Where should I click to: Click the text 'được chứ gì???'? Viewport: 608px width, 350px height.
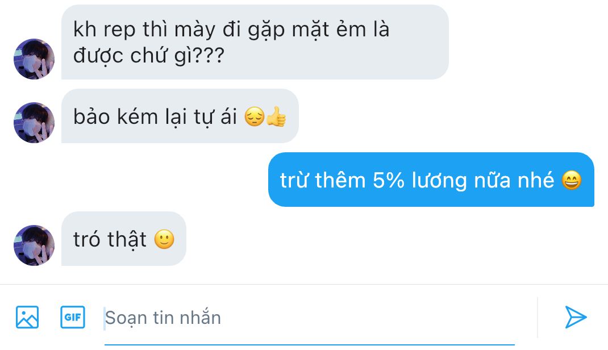149,56
